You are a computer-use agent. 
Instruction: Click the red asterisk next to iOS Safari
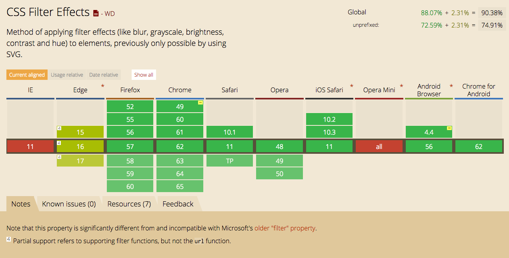pos(352,86)
